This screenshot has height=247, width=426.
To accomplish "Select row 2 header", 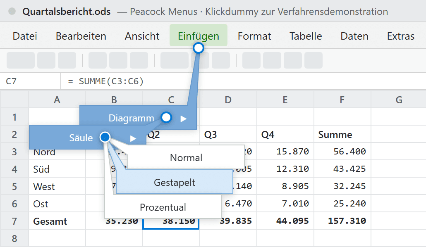I will (x=14, y=134).
